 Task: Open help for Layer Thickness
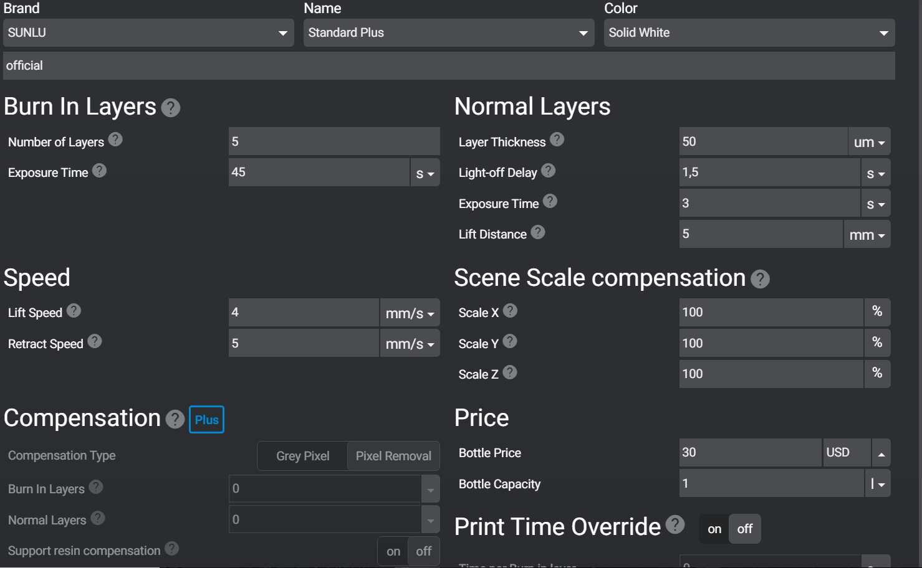(557, 140)
